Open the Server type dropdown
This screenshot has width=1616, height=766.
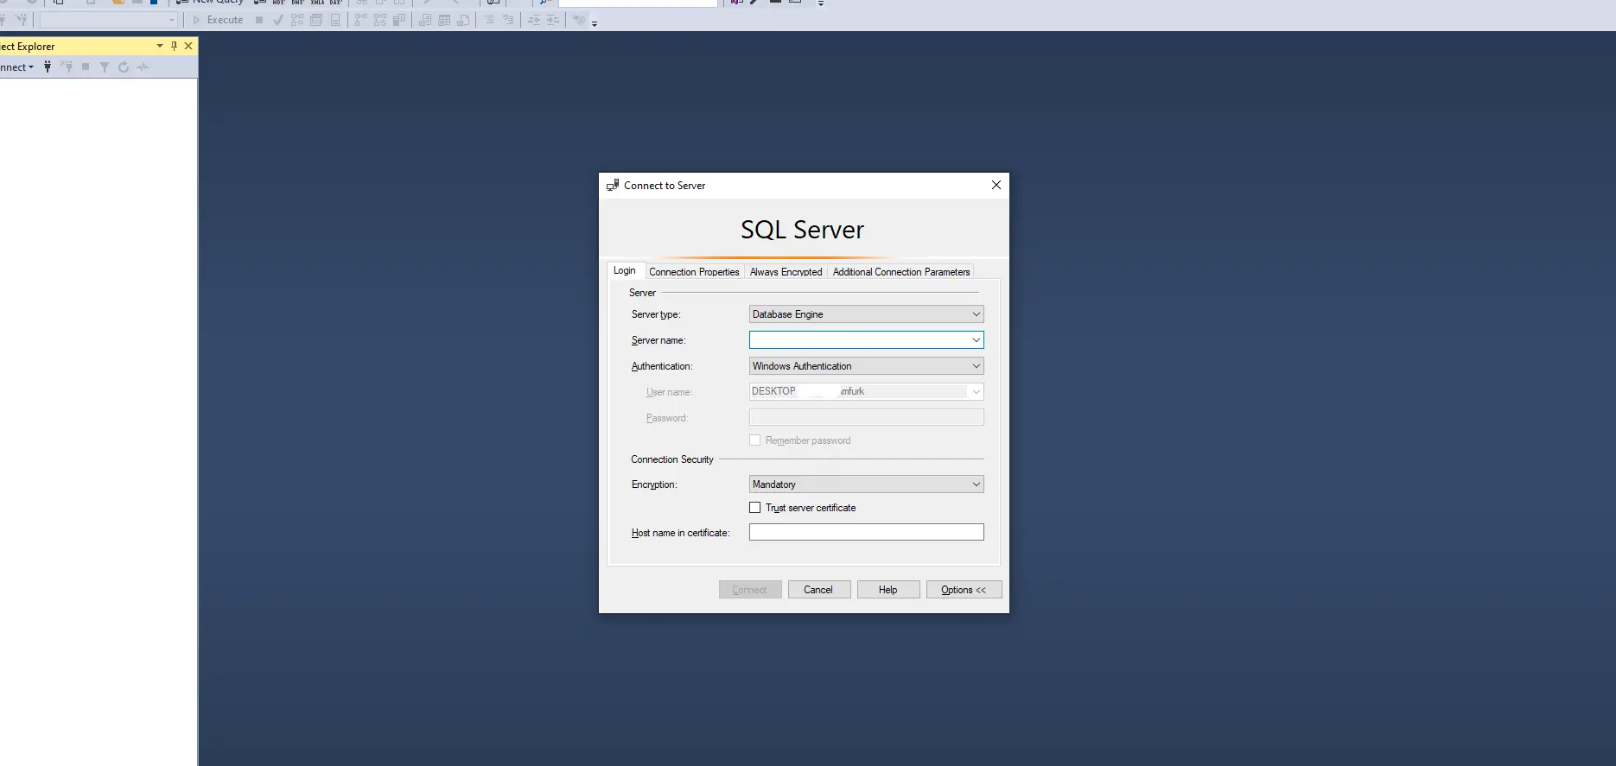click(x=866, y=314)
